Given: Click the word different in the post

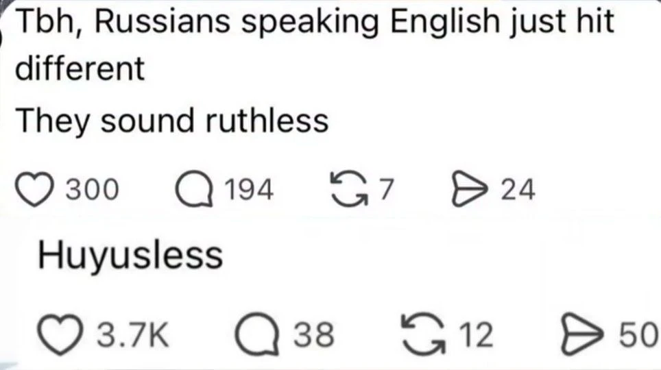Looking at the screenshot, I should tap(80, 69).
